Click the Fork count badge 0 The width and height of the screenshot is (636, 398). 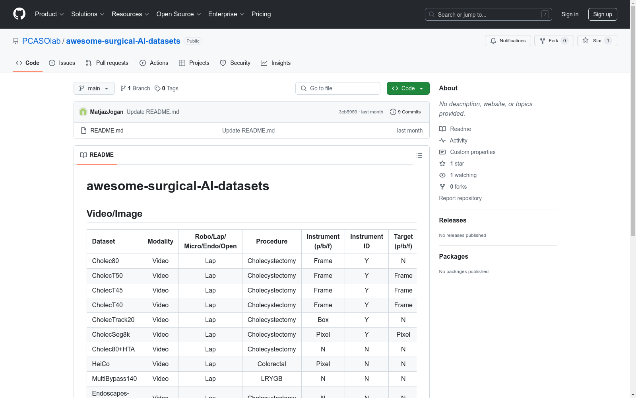[564, 41]
